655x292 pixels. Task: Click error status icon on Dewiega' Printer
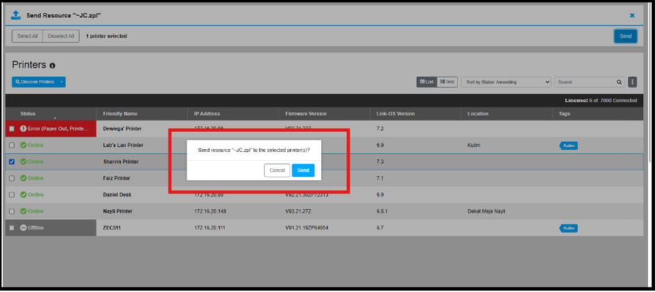(24, 129)
